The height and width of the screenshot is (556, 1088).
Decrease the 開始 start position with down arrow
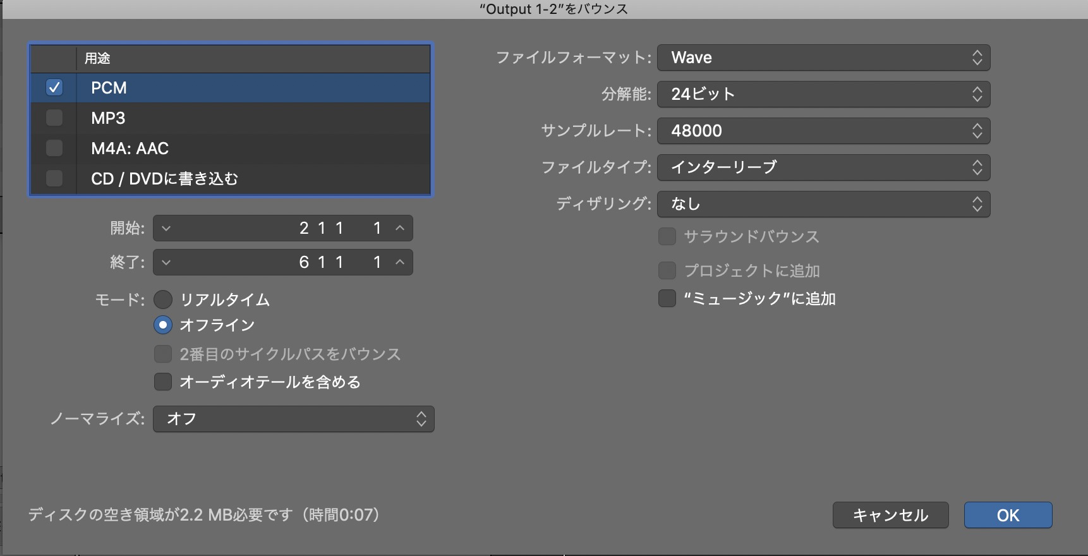point(166,228)
